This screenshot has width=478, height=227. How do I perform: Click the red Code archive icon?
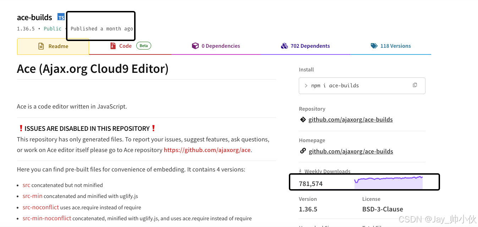click(113, 46)
